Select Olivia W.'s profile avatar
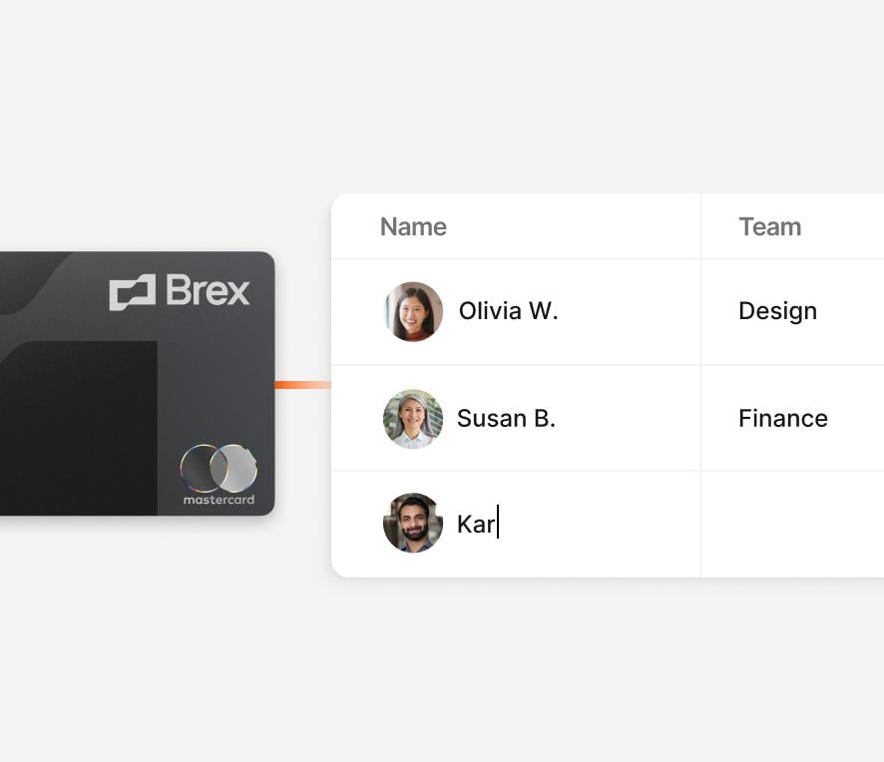Image resolution: width=884 pixels, height=762 pixels. [x=413, y=311]
